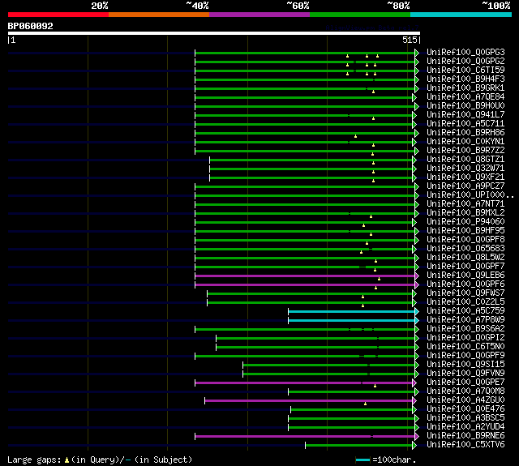Viewport: 519px width, 466px height.
Task: Open the UniRef100_Q0E476 hit
Action: pos(465,409)
